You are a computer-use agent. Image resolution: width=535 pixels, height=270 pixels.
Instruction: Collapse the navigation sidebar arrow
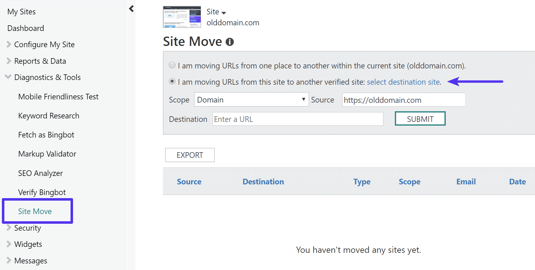pos(131,8)
